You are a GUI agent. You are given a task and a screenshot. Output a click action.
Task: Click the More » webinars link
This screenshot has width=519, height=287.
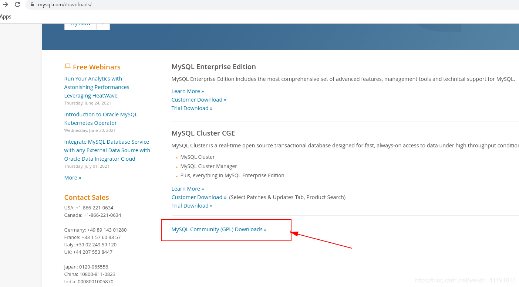(73, 178)
